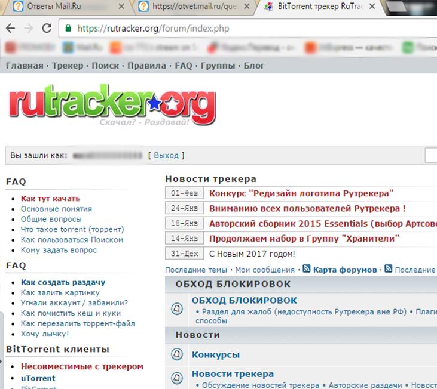Open the Новости трекера forum link

[x=233, y=374]
